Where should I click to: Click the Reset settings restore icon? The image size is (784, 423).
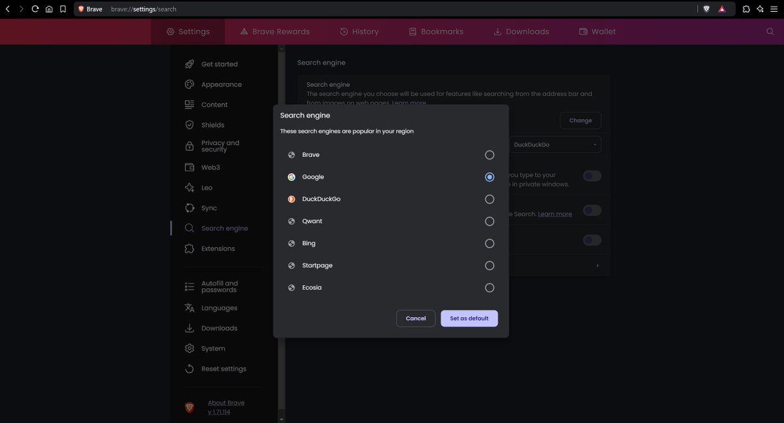(x=189, y=369)
